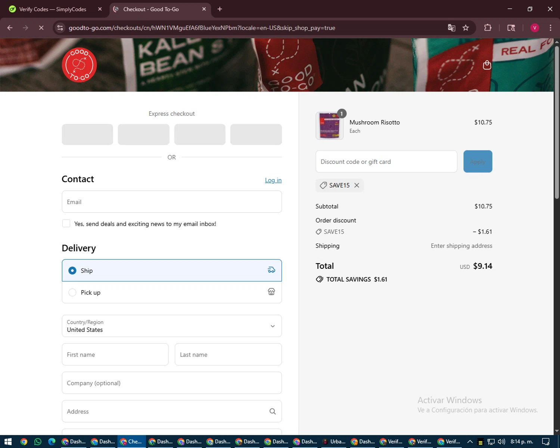The height and width of the screenshot is (448, 560).
Task: Open WhatsApp from the taskbar
Action: point(38,442)
